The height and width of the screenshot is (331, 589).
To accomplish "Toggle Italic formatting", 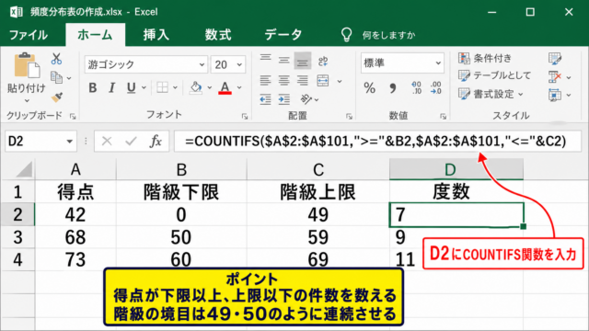I will 111,88.
